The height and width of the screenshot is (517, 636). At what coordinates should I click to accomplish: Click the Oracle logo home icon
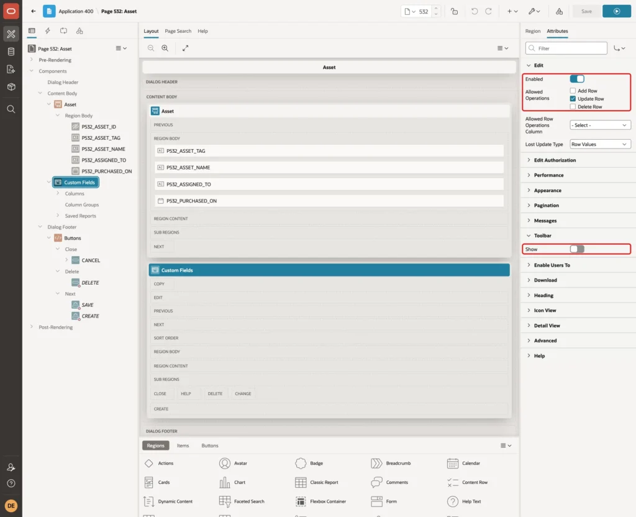(x=11, y=11)
